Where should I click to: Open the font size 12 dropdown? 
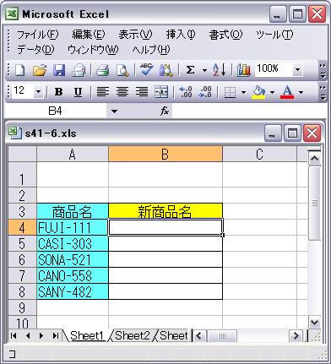(x=38, y=92)
